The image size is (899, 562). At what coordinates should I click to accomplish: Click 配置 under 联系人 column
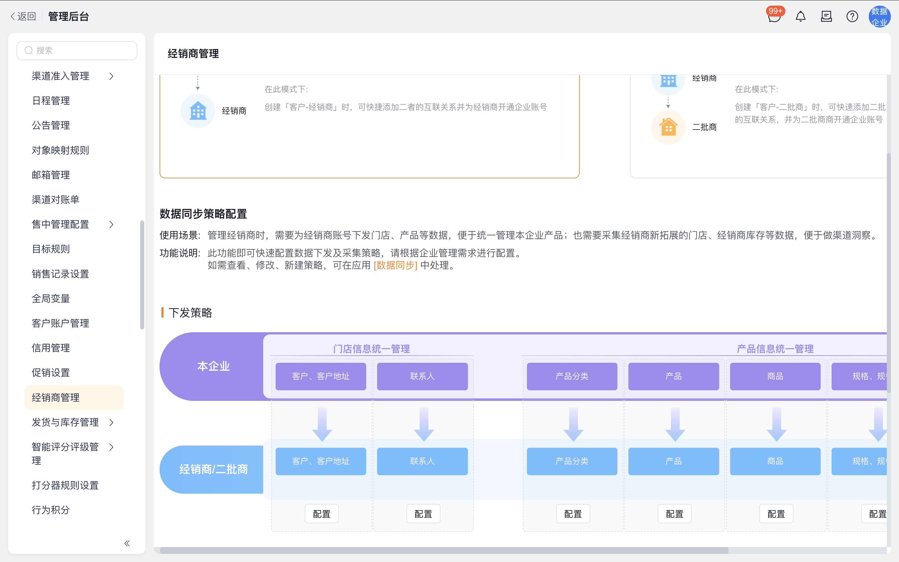(423, 514)
